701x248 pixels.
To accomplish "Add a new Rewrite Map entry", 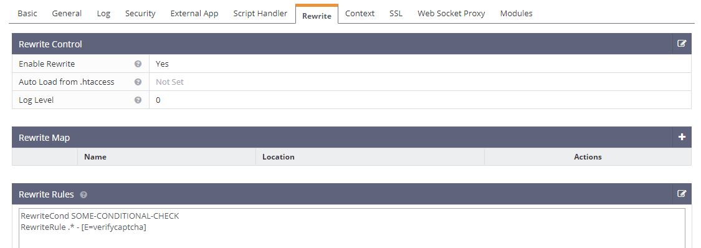I will click(x=682, y=137).
